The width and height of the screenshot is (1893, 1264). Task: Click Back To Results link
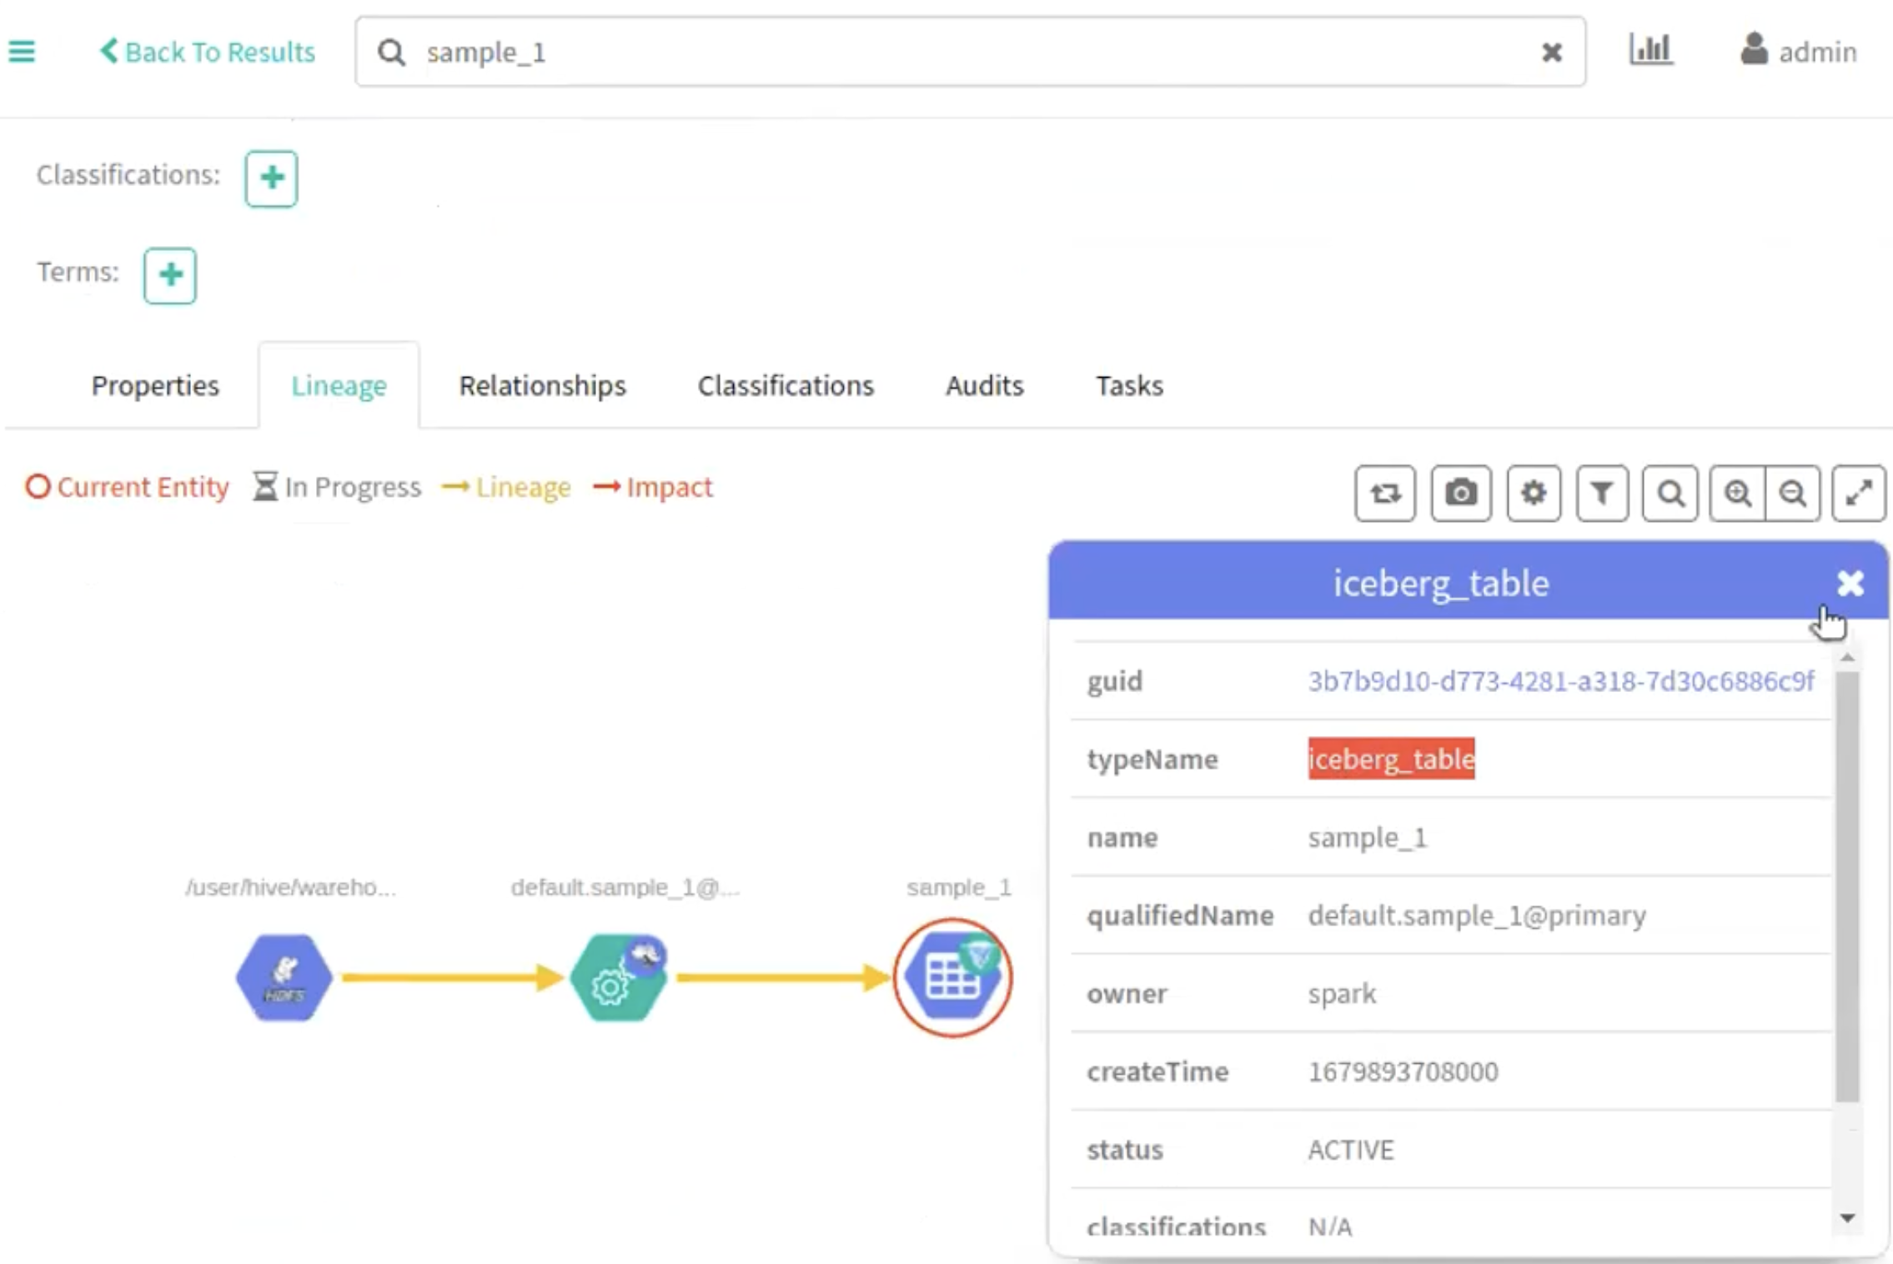(208, 52)
